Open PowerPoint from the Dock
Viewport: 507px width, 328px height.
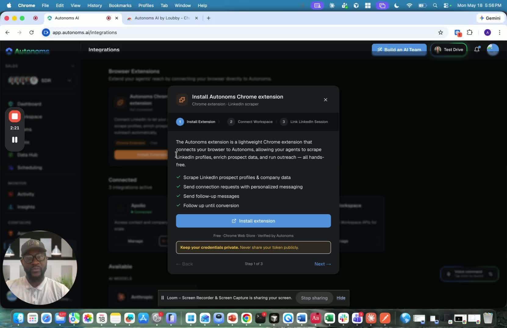tap(232, 318)
